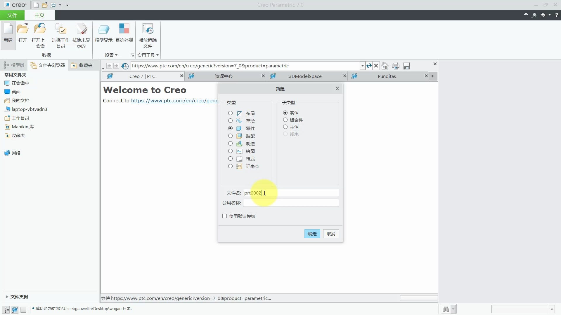The width and height of the screenshot is (561, 315).
Task: Print the browser page
Action: tap(396, 66)
